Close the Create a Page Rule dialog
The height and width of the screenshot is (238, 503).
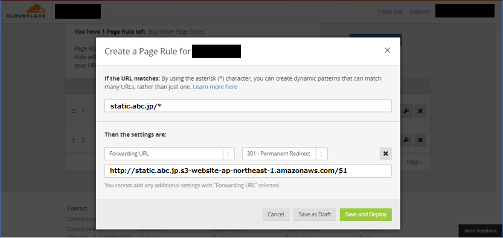point(388,50)
